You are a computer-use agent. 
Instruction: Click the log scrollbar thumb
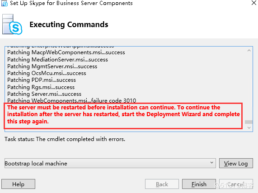(249, 122)
